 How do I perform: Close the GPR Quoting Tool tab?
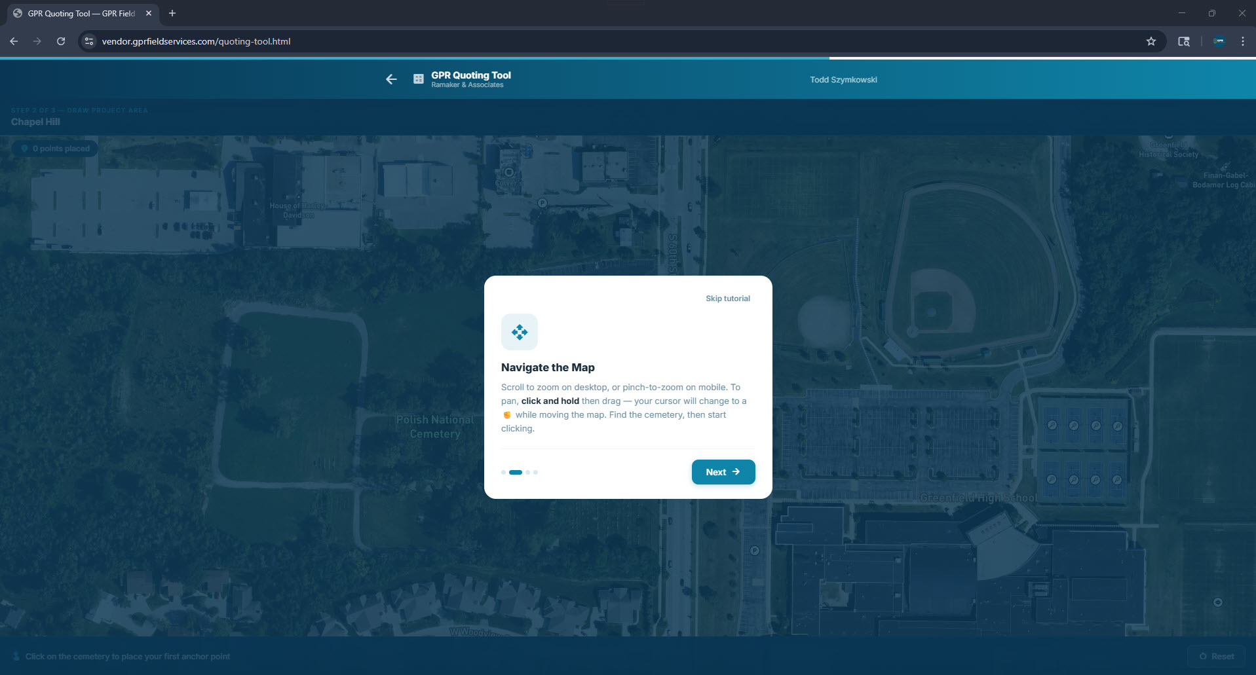point(149,13)
